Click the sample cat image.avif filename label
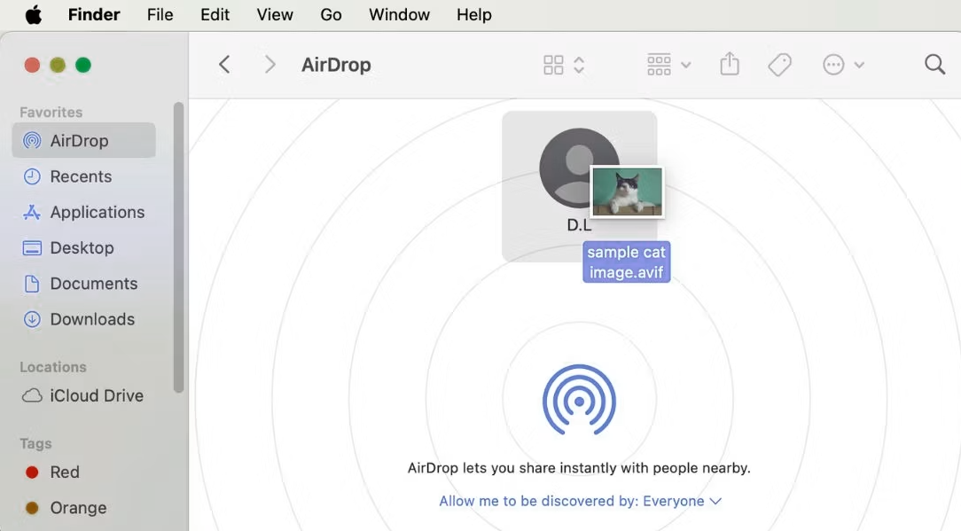This screenshot has height=531, width=961. [627, 262]
